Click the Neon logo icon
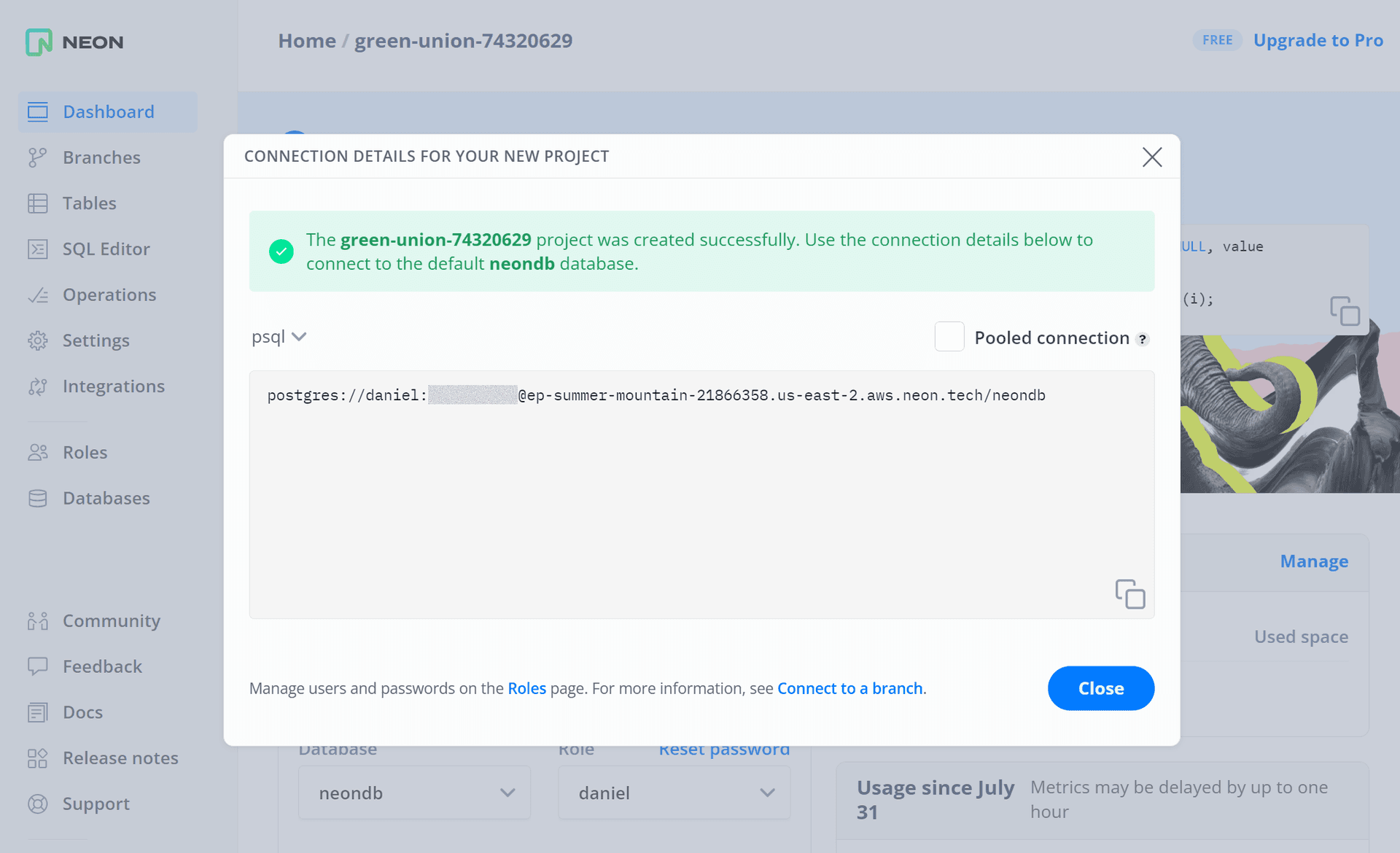Viewport: 1400px width, 853px height. pos(39,42)
